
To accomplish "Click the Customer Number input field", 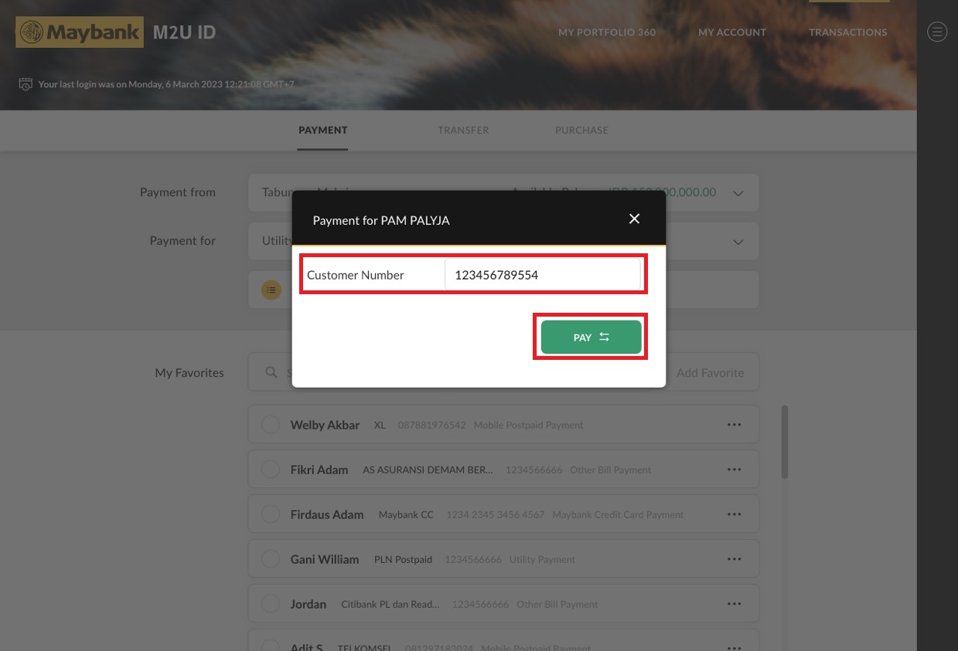I will (x=542, y=275).
